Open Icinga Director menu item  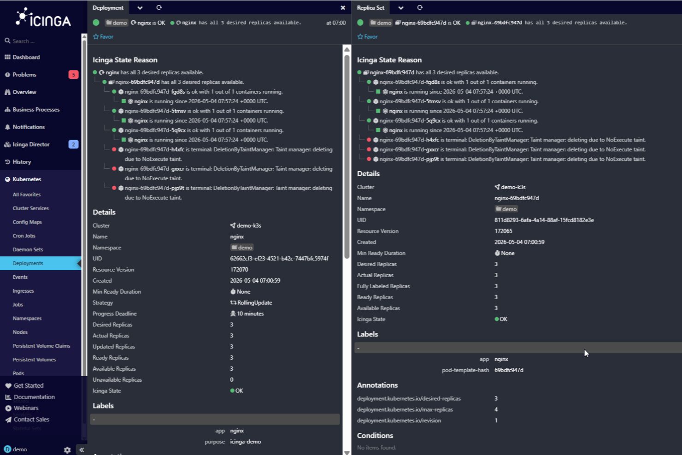[x=31, y=144]
